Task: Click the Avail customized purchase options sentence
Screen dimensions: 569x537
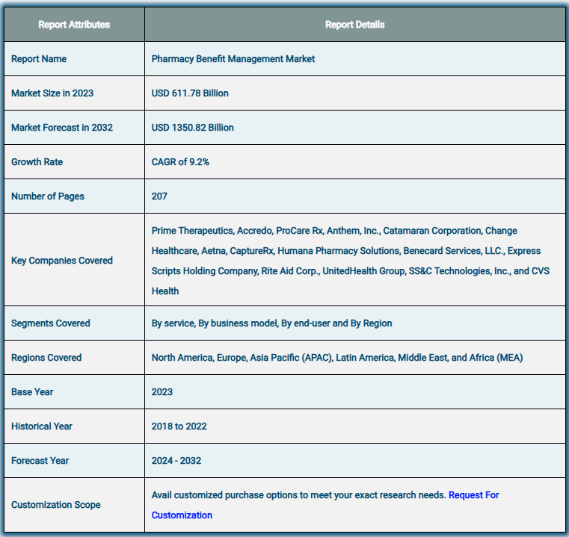Action: 298,495
